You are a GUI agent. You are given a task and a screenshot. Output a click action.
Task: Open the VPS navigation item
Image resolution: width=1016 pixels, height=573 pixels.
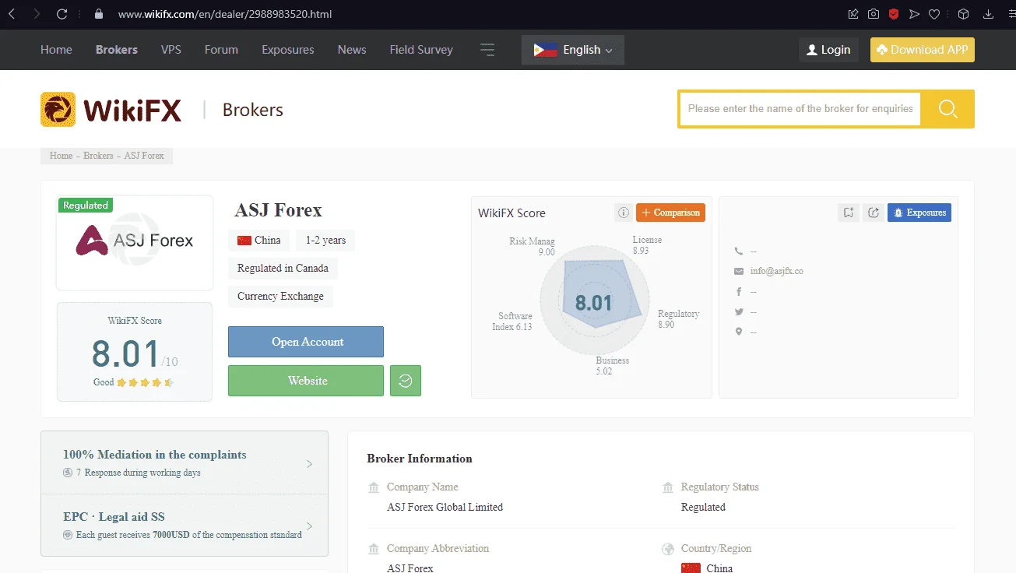tap(171, 50)
